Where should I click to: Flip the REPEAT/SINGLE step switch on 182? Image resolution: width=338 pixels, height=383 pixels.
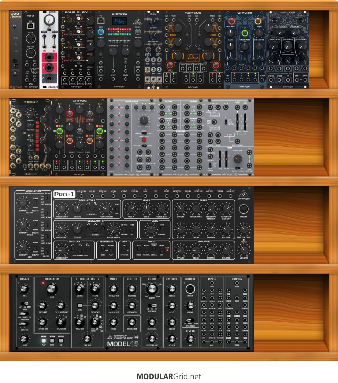(x=144, y=133)
